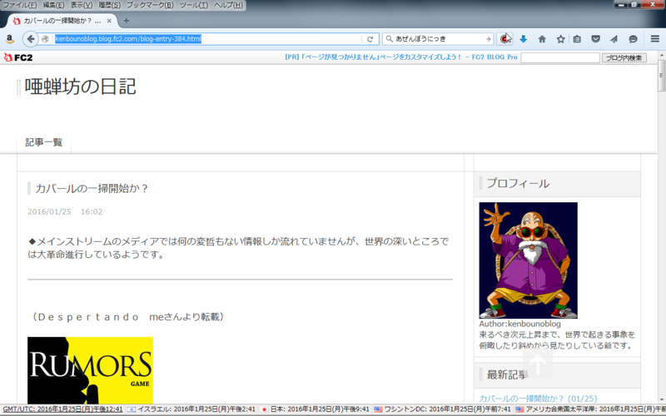Screen dimensions: 666x416
Task: Open a new tab with plus button
Action: 127,20
